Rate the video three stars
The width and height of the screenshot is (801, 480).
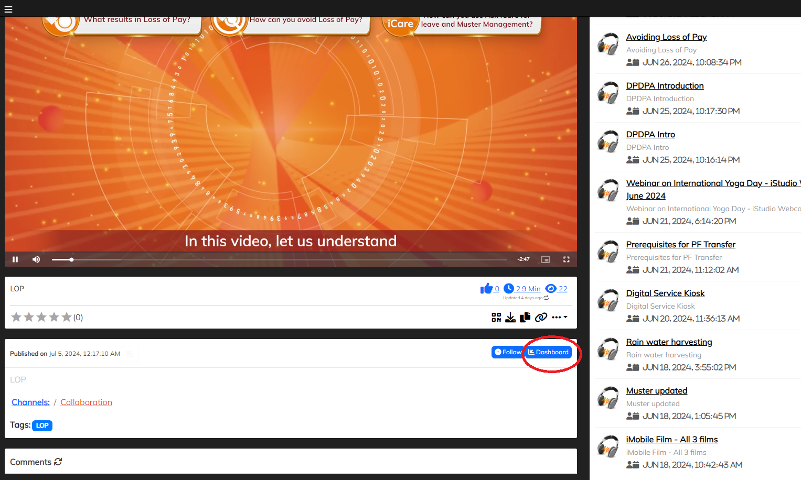[41, 317]
